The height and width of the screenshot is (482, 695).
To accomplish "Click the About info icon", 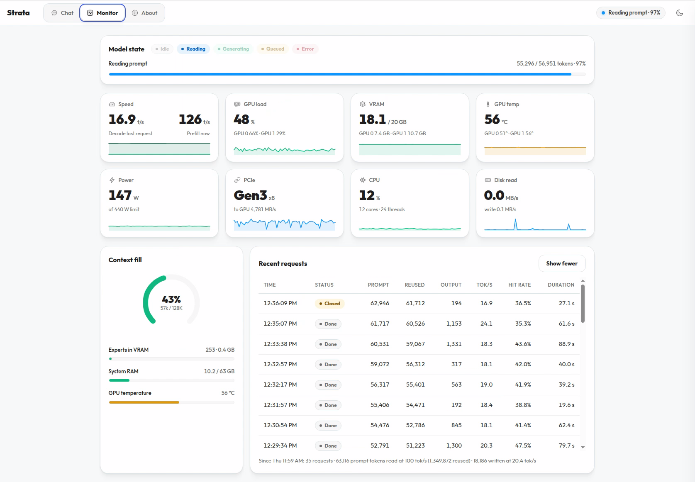I will [x=135, y=13].
